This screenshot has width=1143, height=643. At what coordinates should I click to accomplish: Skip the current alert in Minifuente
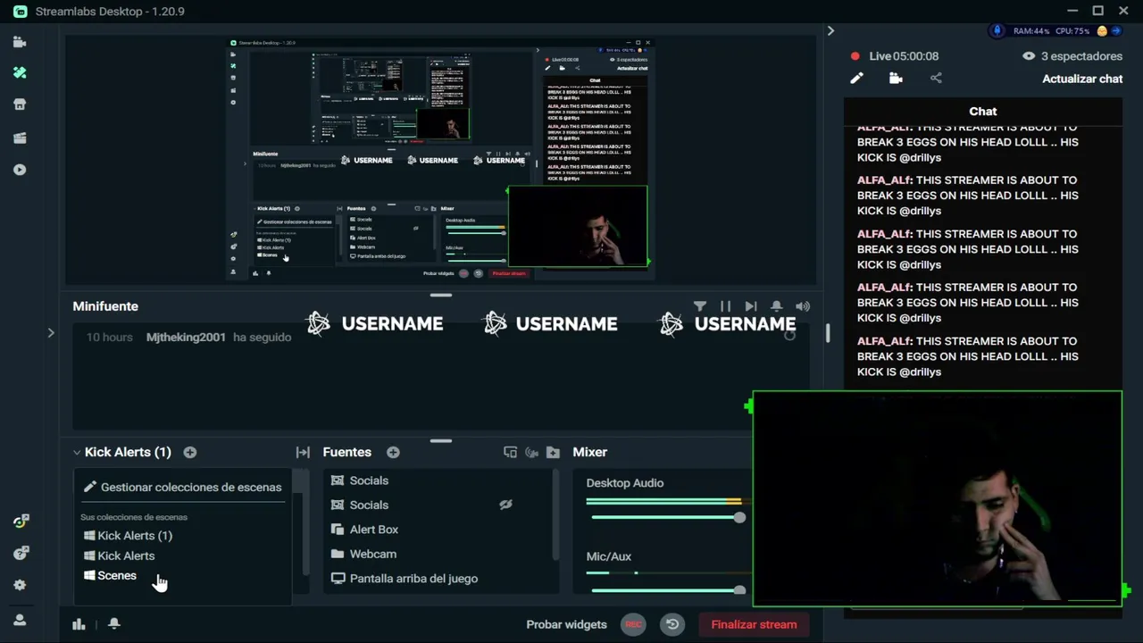[751, 306]
